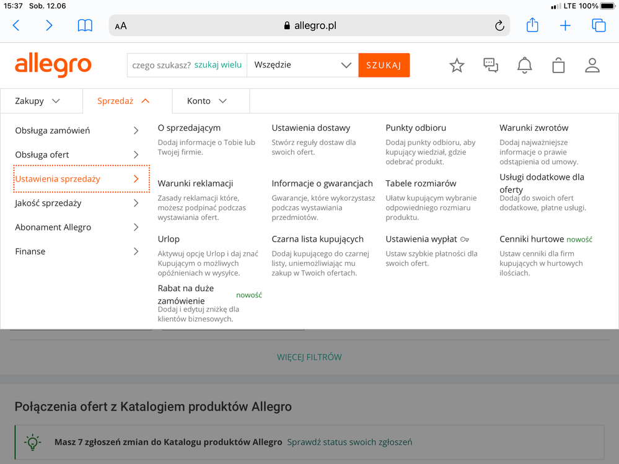Image resolution: width=619 pixels, height=464 pixels.
Task: Open new Safari tab with plus icon
Action: pos(565,25)
